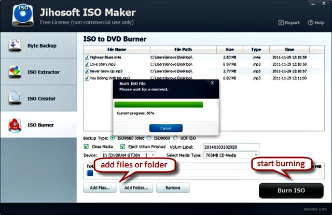Click the Add Folder... button

coord(136,188)
